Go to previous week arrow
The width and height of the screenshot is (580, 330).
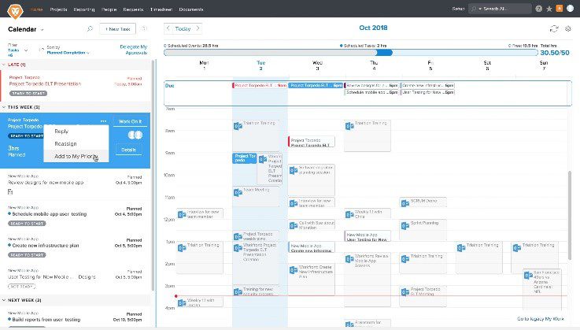168,28
